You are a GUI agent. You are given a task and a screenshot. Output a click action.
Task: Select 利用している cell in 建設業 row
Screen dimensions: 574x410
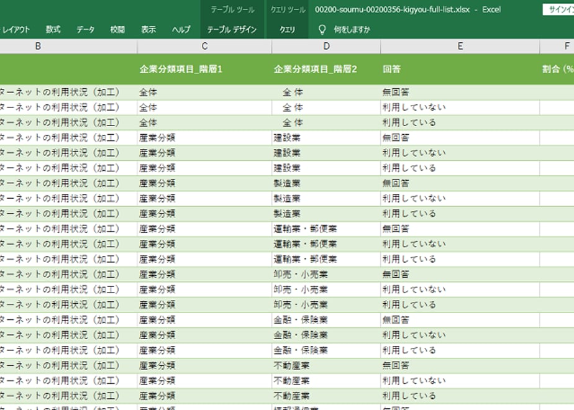[460, 168]
